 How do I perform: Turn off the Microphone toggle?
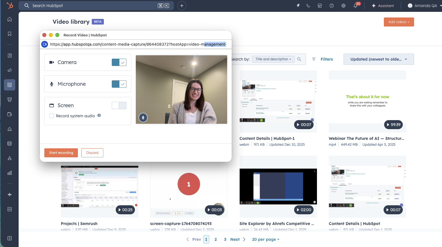[x=119, y=84]
